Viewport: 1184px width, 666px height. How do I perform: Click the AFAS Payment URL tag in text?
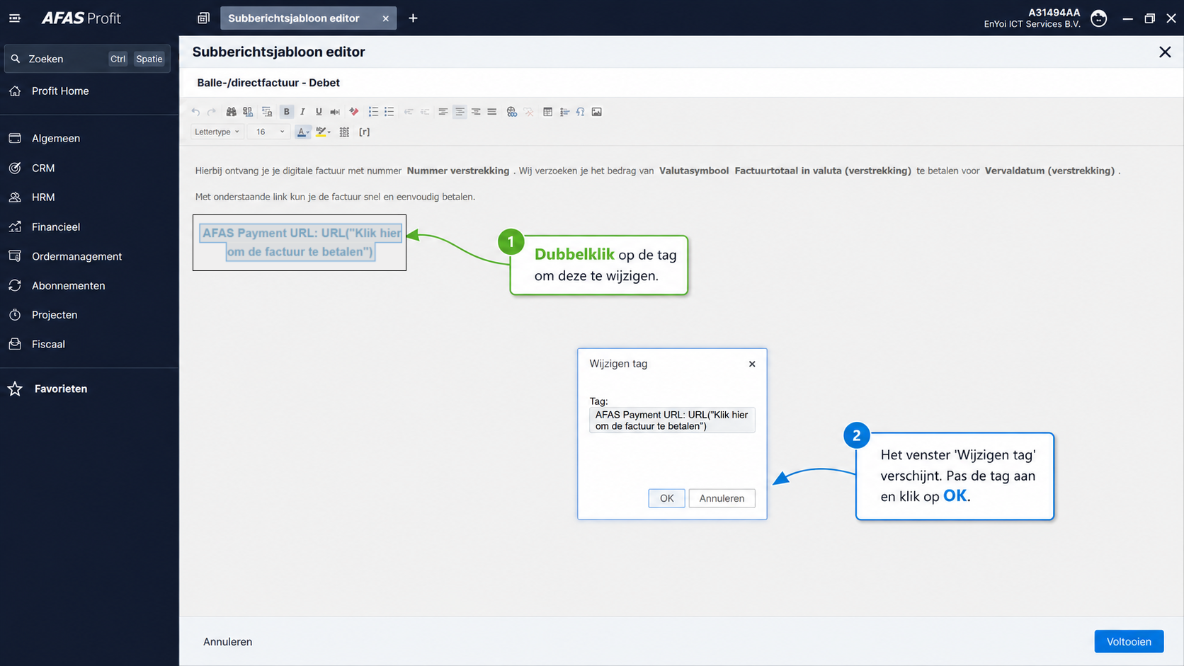[x=301, y=242]
